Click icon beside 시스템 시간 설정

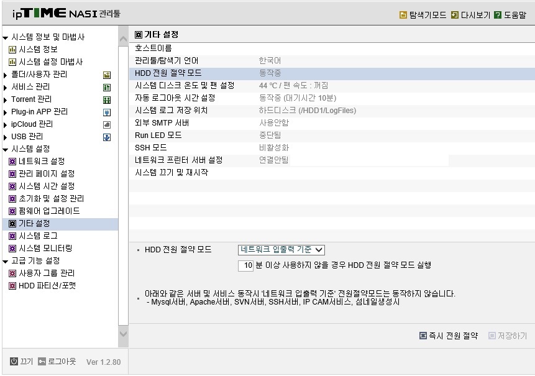[12, 186]
